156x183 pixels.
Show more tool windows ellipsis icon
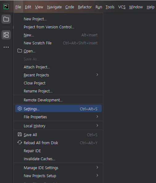tap(6, 47)
